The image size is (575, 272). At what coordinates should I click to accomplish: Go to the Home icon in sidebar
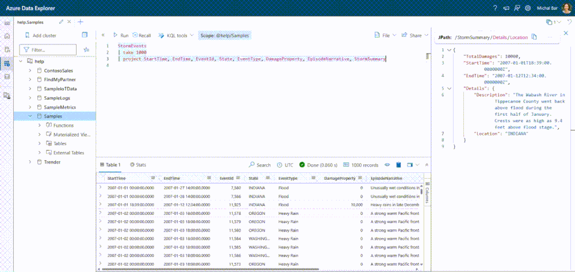click(6, 36)
